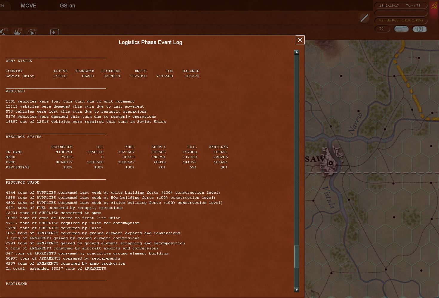439x298 pixels.
Task: Click the snowy weather/ground condition indicator
Action: click(x=401, y=29)
